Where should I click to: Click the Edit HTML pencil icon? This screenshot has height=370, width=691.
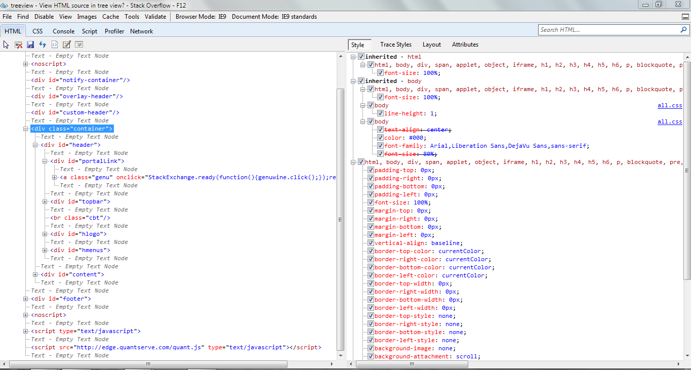(x=66, y=45)
